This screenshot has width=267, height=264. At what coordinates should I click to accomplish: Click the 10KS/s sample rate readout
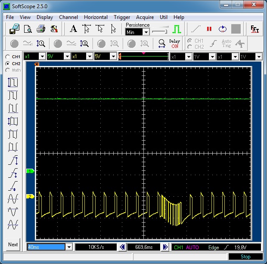96,247
